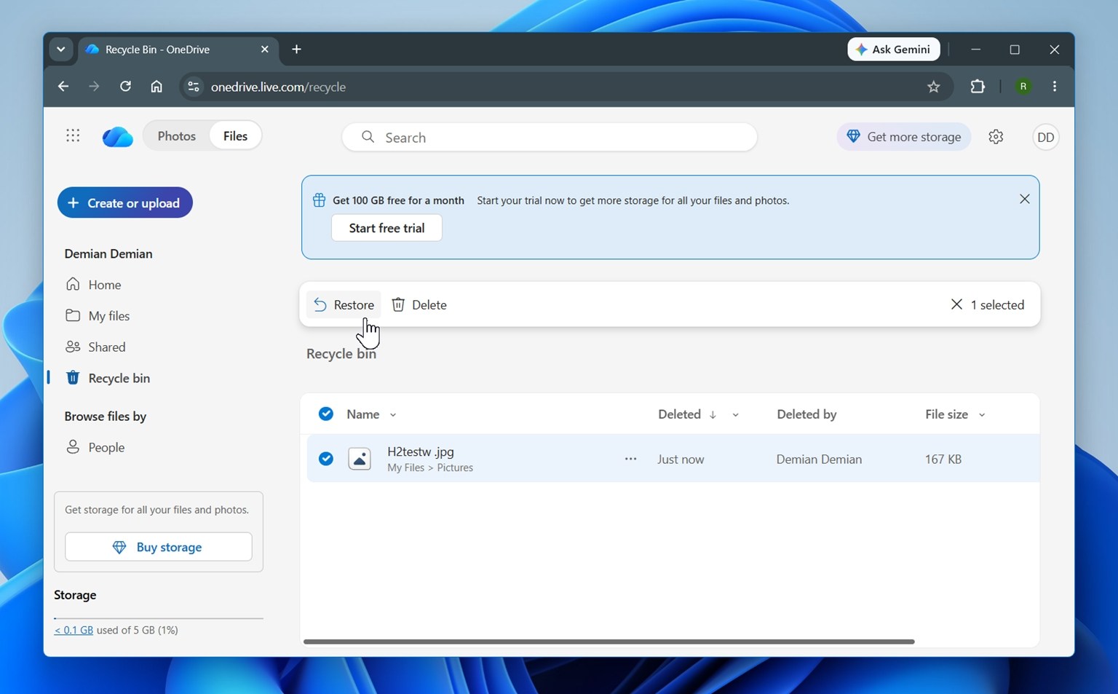Click the Deleted by column header
The height and width of the screenshot is (694, 1118).
(x=806, y=414)
